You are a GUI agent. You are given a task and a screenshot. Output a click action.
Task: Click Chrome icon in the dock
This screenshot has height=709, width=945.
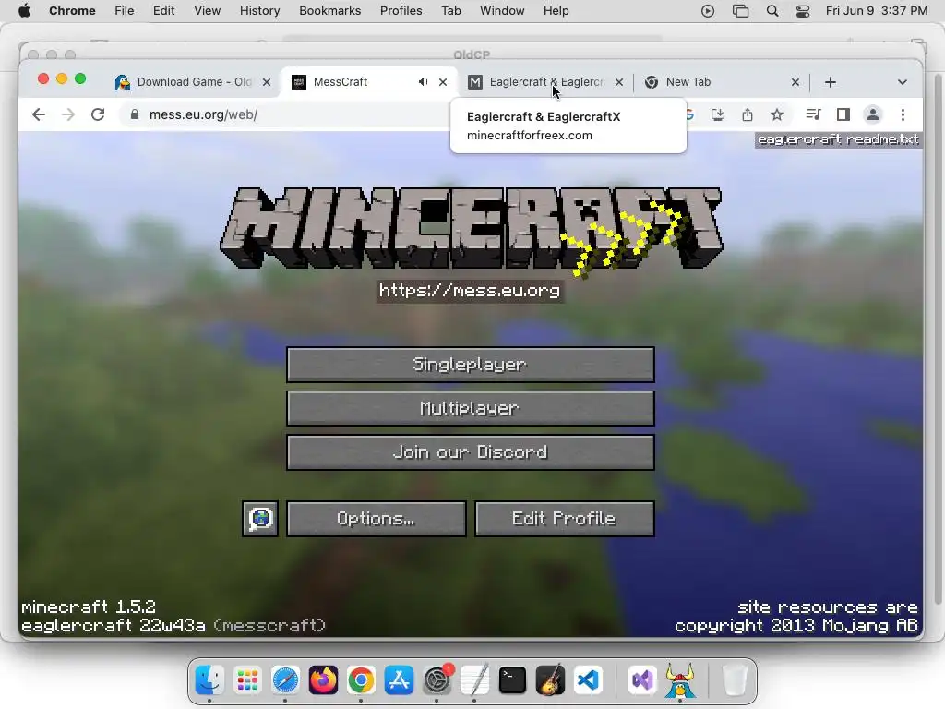click(361, 680)
